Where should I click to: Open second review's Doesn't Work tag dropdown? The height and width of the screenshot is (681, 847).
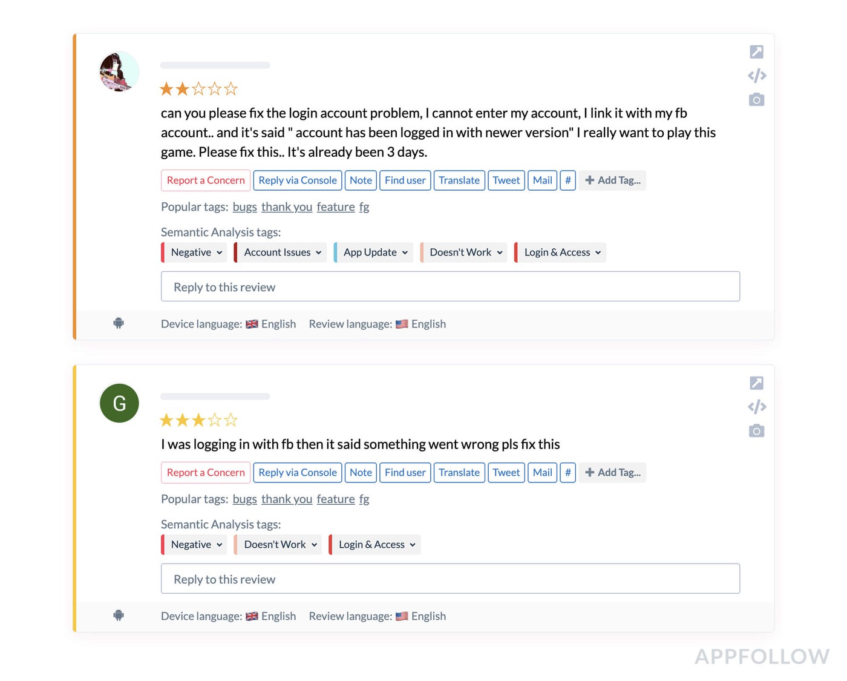tap(280, 545)
